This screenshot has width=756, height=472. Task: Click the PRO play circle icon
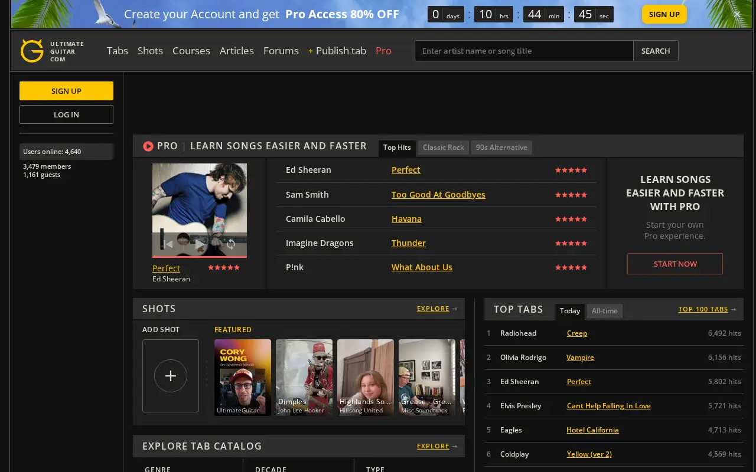(x=148, y=146)
